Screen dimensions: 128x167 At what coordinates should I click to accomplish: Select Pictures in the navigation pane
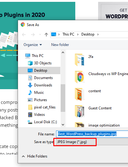(37, 100)
